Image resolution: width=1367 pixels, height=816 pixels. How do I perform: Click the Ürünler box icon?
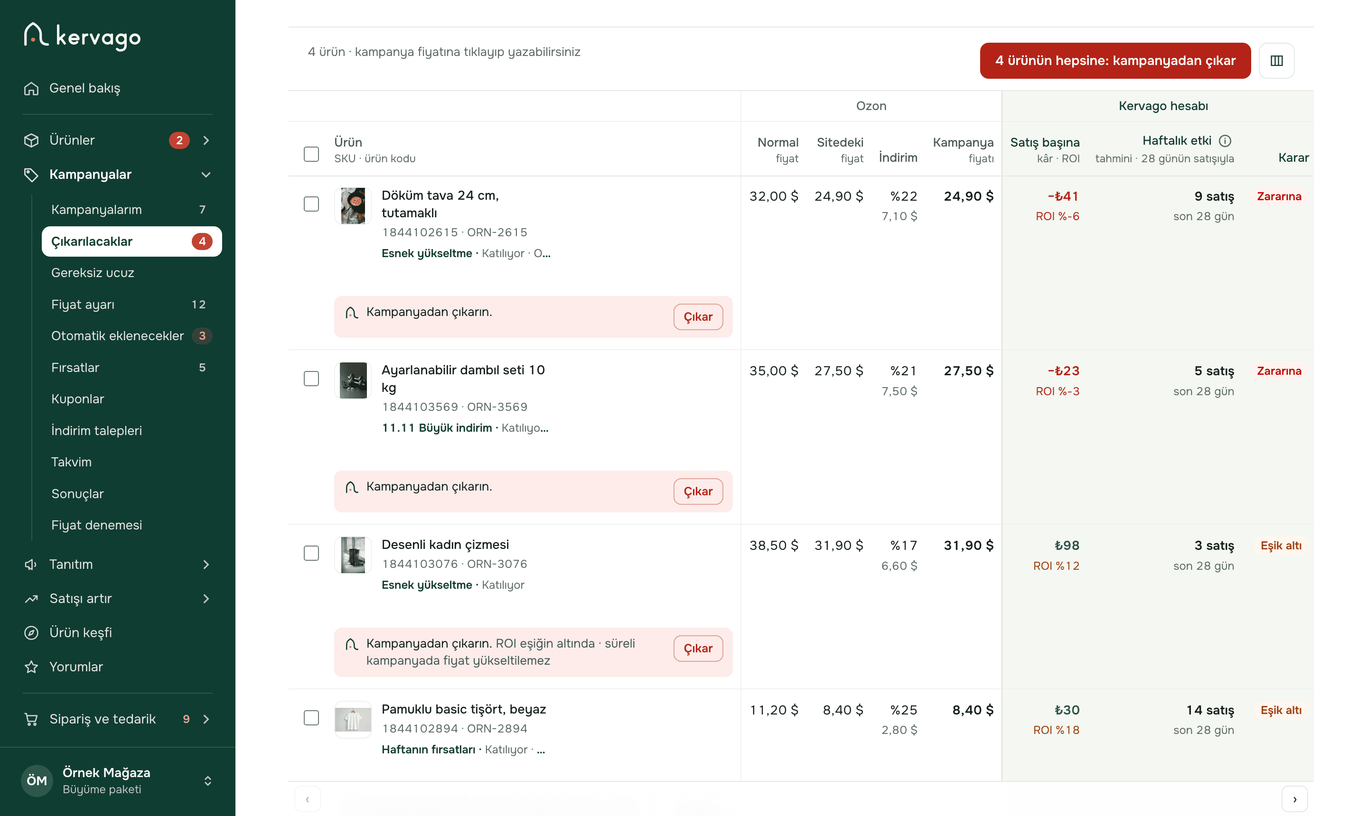coord(31,140)
